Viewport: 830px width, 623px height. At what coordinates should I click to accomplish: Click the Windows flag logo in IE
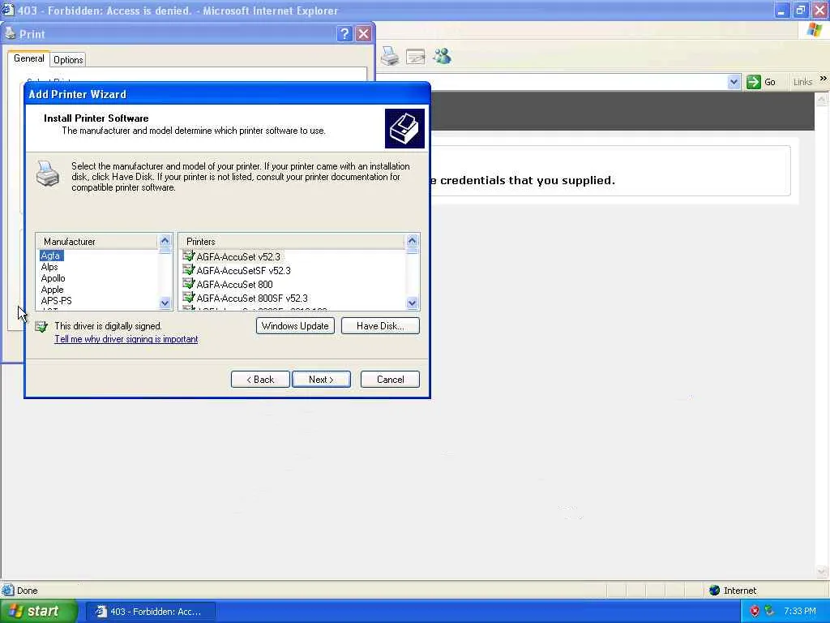tap(814, 30)
